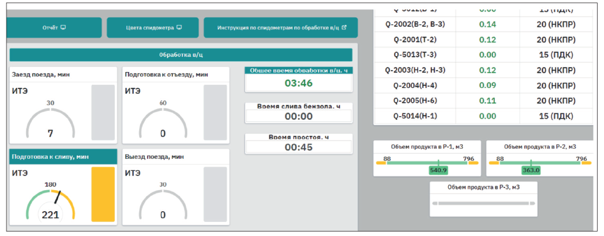Open the Отчёт button
Screen dimensions: 604x236
click(54, 27)
